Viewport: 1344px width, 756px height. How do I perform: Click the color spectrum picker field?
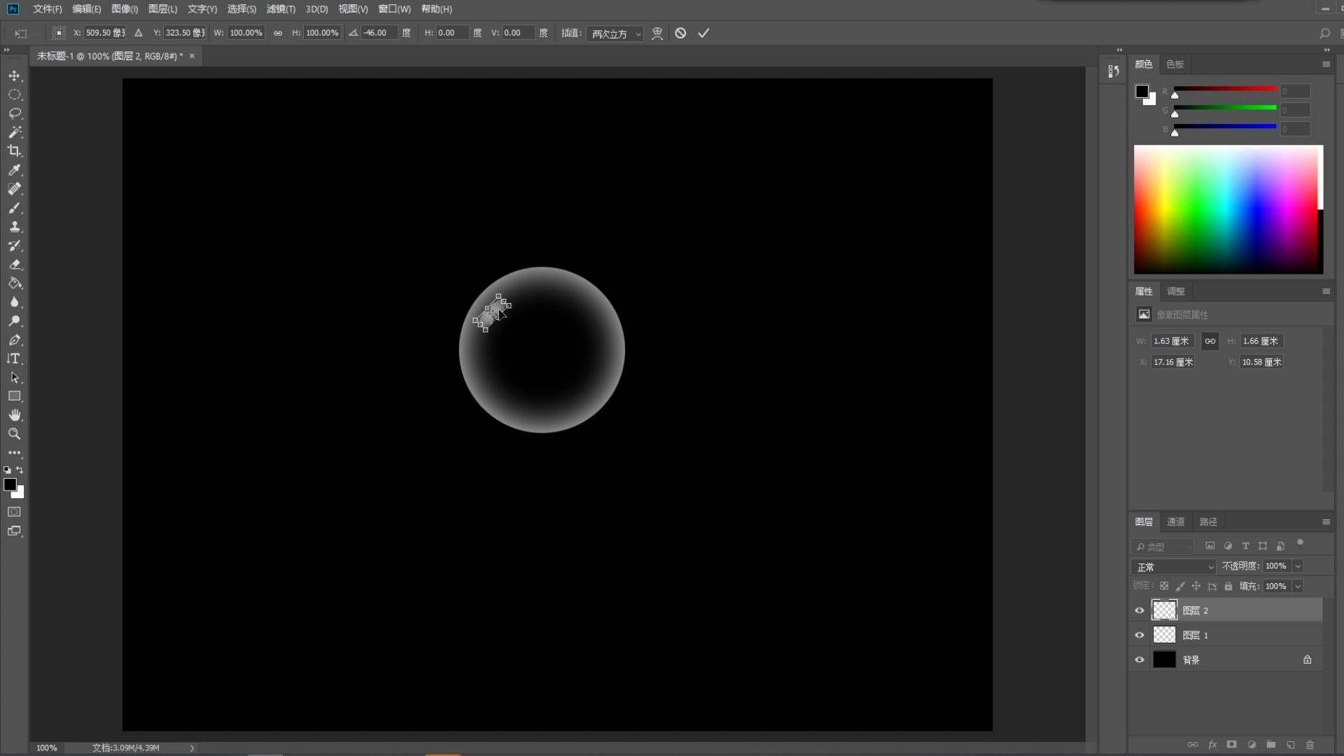point(1225,209)
